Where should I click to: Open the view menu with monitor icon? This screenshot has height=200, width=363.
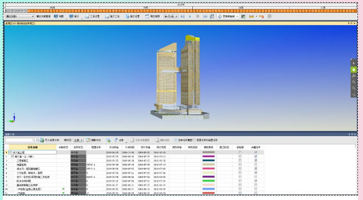point(59,16)
